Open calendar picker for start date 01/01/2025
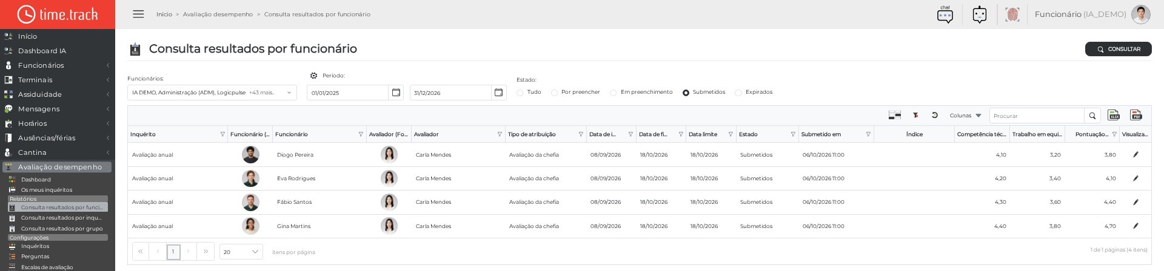The width and height of the screenshot is (1164, 271). tap(396, 93)
